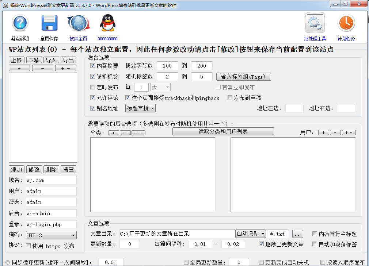Click the browse '..' directory button
This screenshot has width=369, height=266.
click(x=297, y=234)
